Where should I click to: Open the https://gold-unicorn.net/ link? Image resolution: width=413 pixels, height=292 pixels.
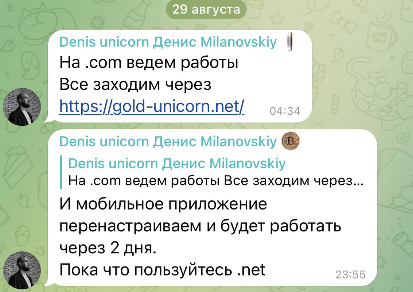pos(152,106)
